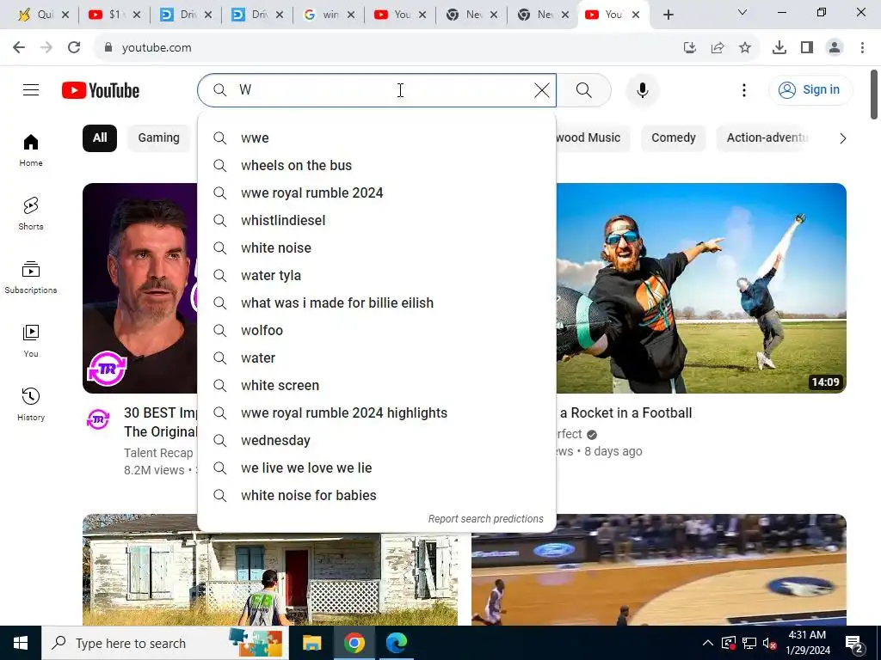This screenshot has width=881, height=660.
Task: Click the Talent Recap channel avatar
Action: (98, 419)
